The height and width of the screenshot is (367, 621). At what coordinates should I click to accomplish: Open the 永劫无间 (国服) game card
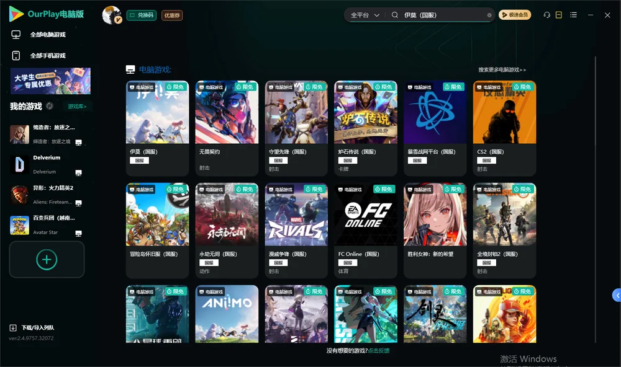click(227, 231)
